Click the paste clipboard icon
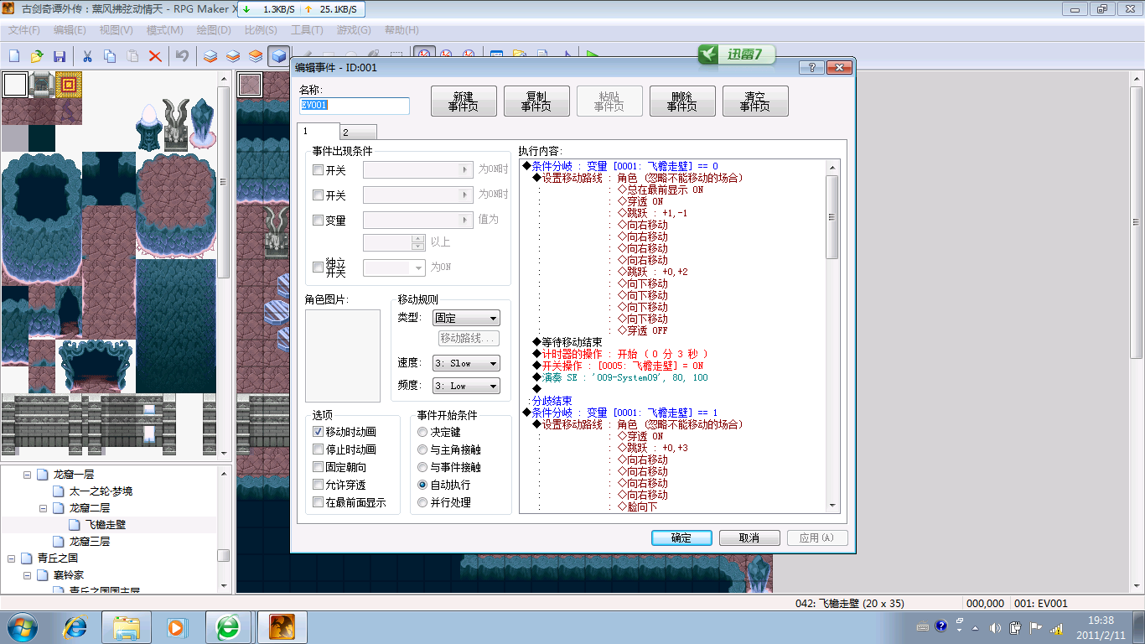 click(x=132, y=56)
